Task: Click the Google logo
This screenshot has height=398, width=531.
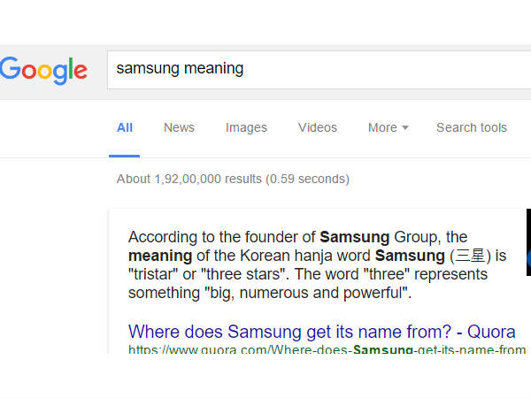Action: 43,70
